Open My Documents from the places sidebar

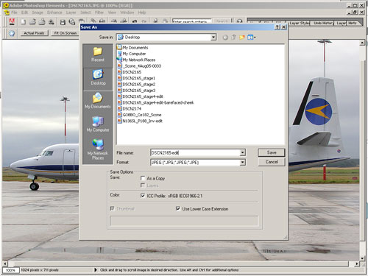pos(98,101)
